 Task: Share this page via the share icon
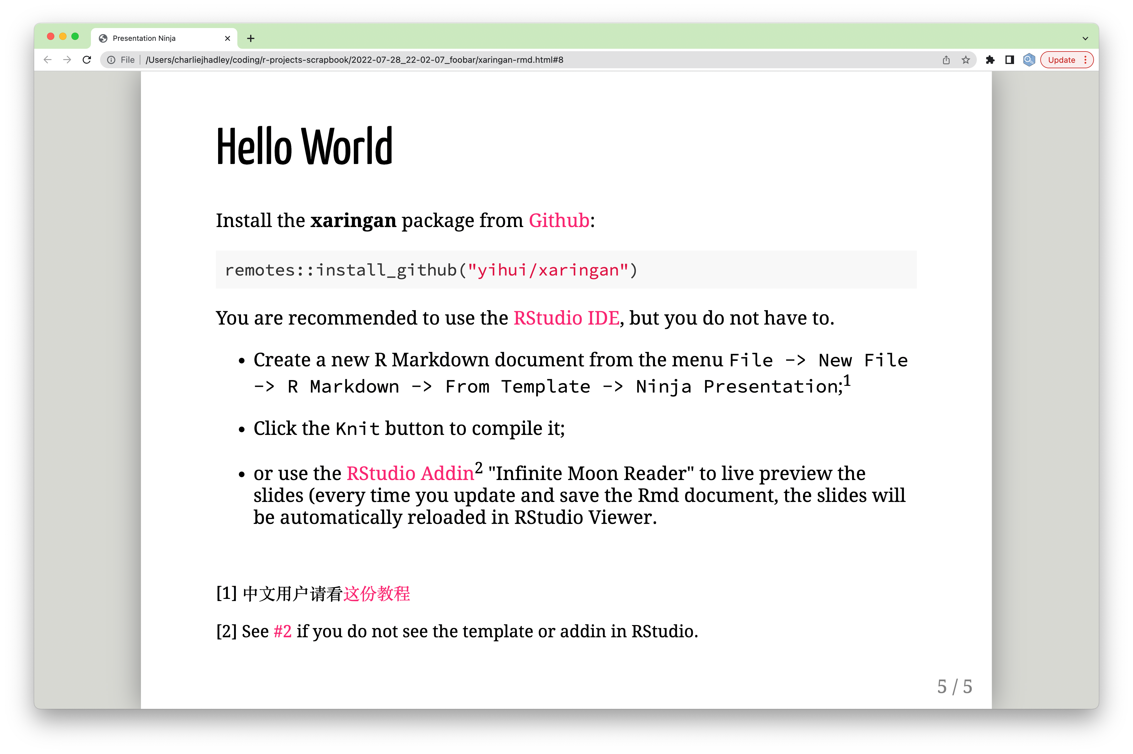[x=946, y=60]
